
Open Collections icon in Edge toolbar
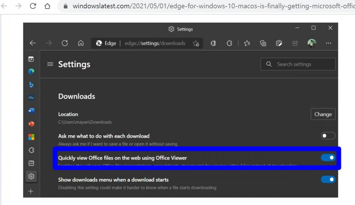(x=263, y=43)
